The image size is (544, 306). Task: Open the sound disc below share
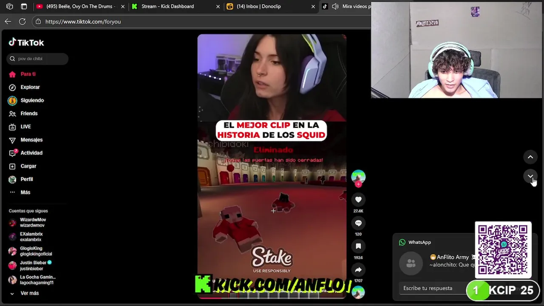pos(358,292)
